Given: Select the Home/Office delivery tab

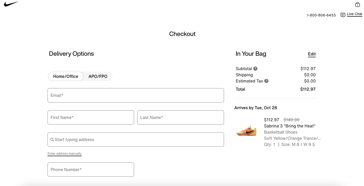Looking at the screenshot, I should 66,76.
